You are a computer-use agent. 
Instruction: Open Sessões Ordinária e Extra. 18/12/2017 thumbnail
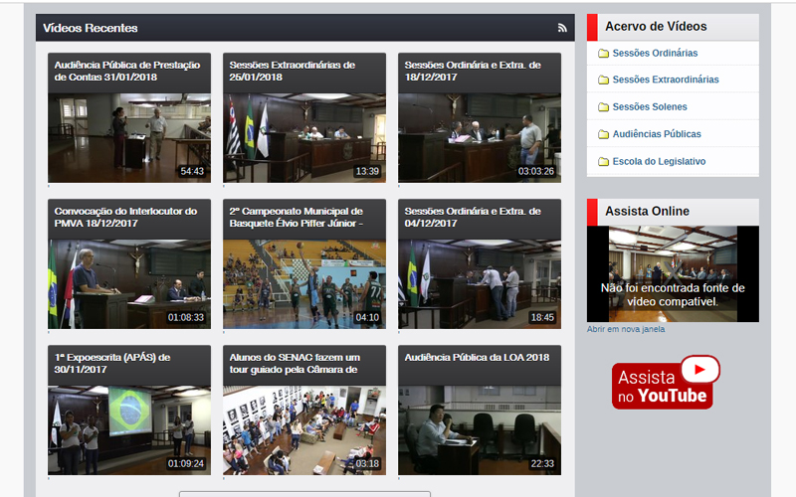point(480,137)
